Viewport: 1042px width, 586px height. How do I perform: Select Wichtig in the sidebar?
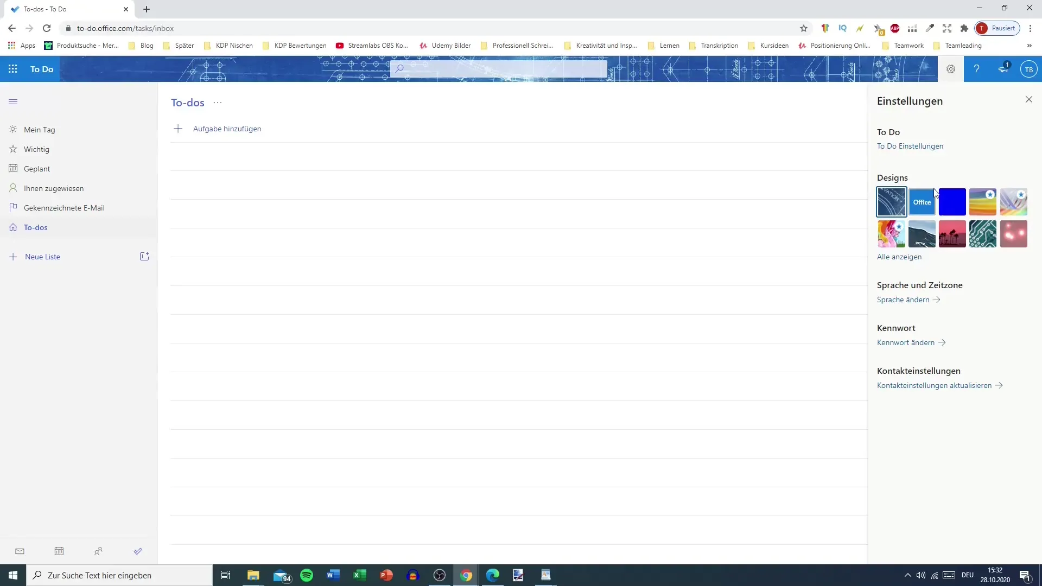[79, 149]
